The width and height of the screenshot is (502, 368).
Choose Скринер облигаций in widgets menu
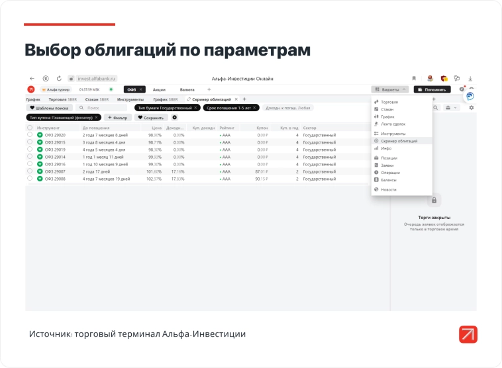coord(402,141)
